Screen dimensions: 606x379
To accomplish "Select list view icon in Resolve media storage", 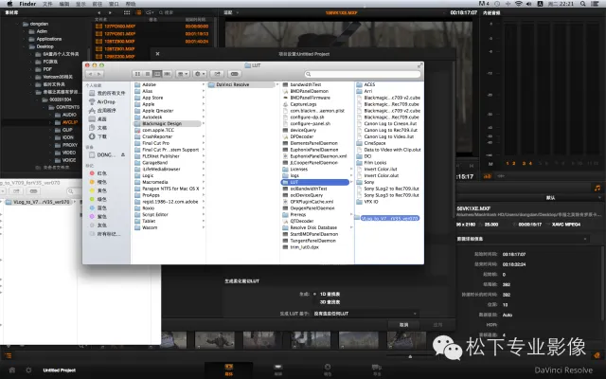I will (138, 12).
